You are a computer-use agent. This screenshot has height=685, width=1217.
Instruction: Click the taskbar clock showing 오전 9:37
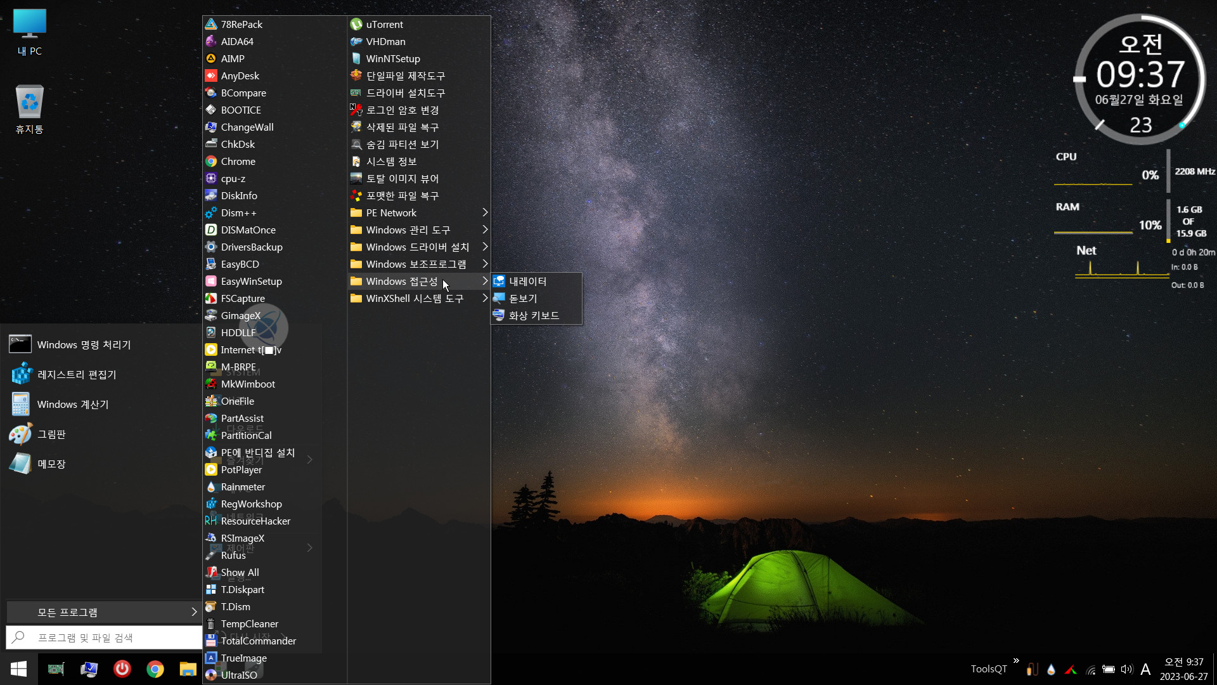pyautogui.click(x=1183, y=669)
